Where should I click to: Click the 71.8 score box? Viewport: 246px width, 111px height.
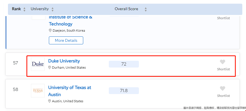(x=124, y=91)
